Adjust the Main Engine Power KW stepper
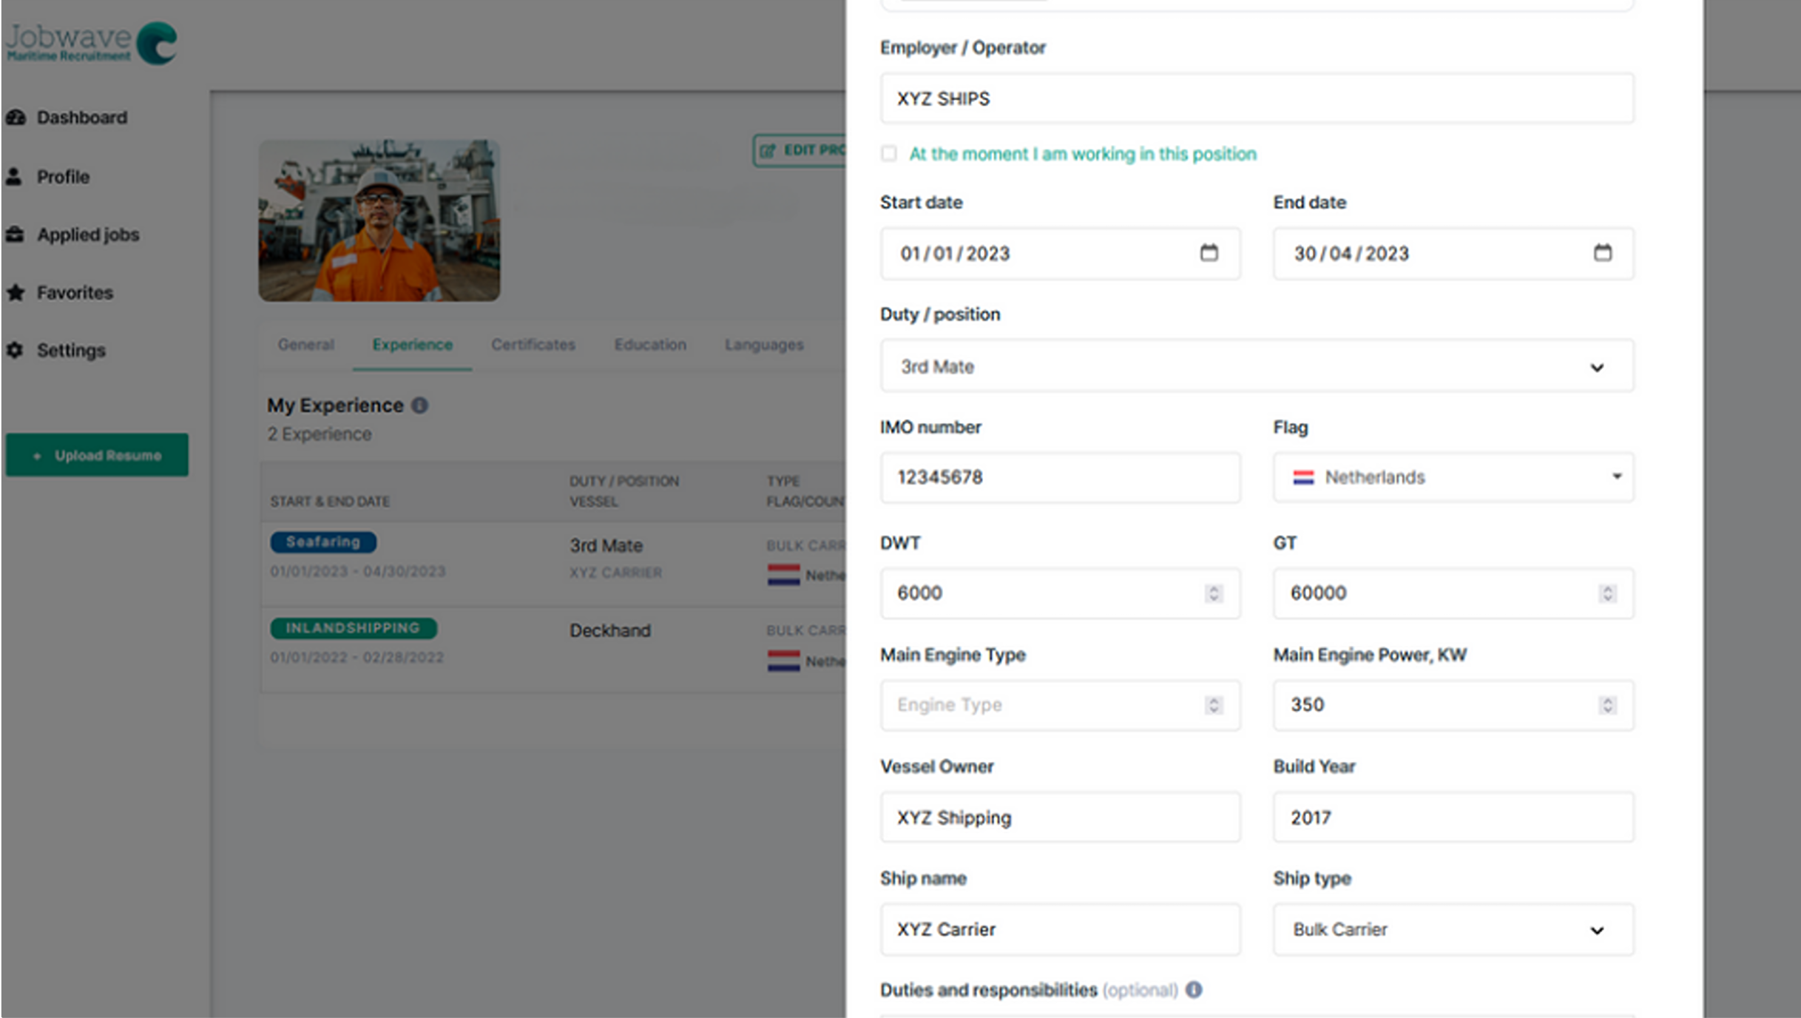 1606,705
